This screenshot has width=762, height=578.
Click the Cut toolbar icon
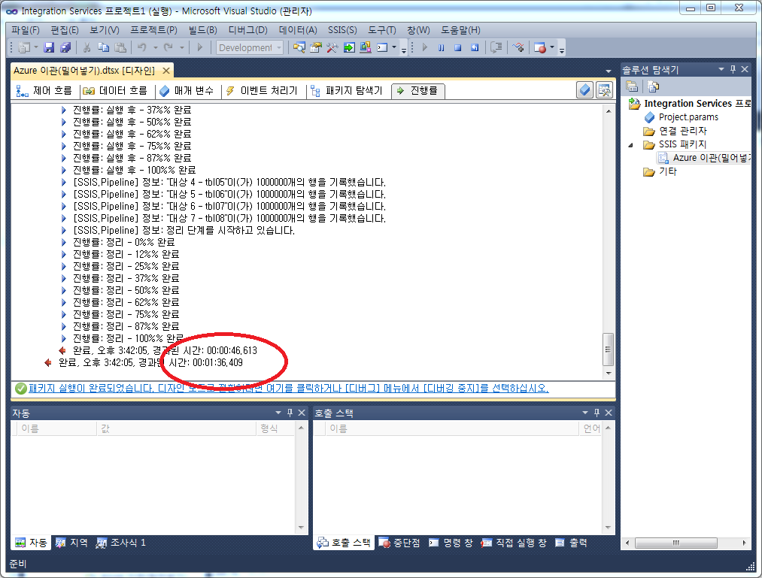[x=87, y=47]
